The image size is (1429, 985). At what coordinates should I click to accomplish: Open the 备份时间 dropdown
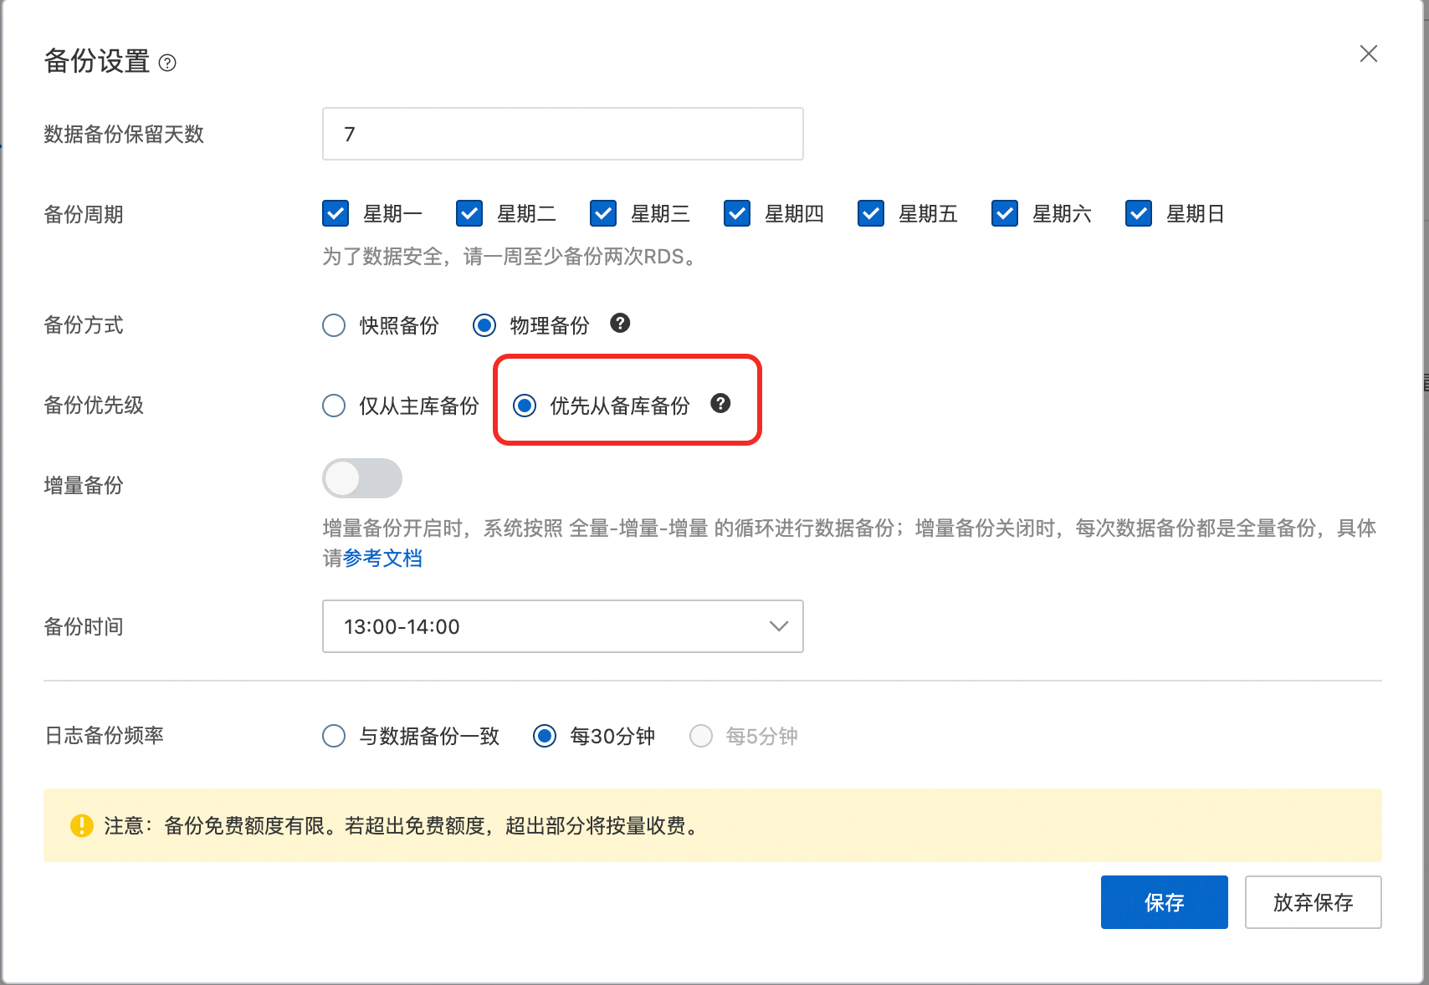pos(562,626)
